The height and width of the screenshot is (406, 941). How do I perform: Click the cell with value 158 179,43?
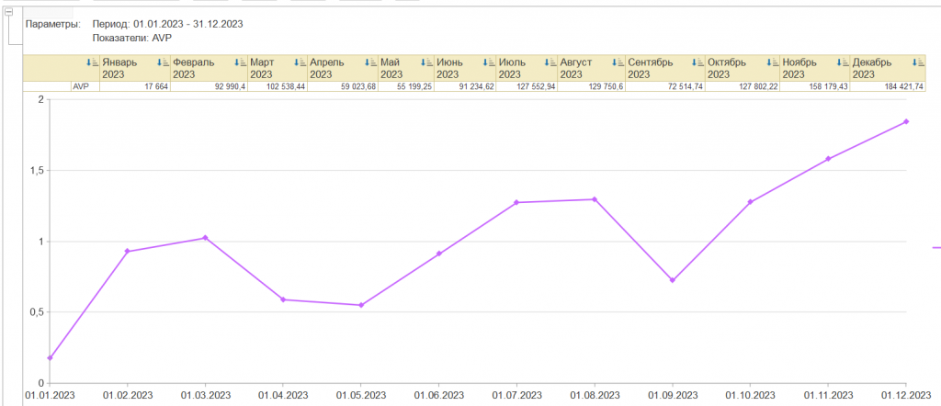point(815,87)
